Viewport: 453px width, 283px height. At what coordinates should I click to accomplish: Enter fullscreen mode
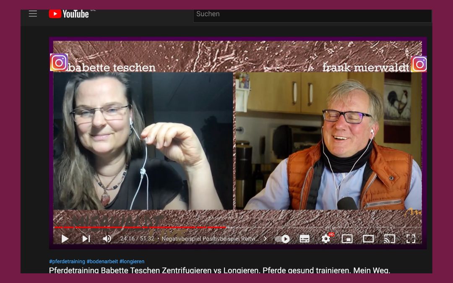click(x=411, y=239)
